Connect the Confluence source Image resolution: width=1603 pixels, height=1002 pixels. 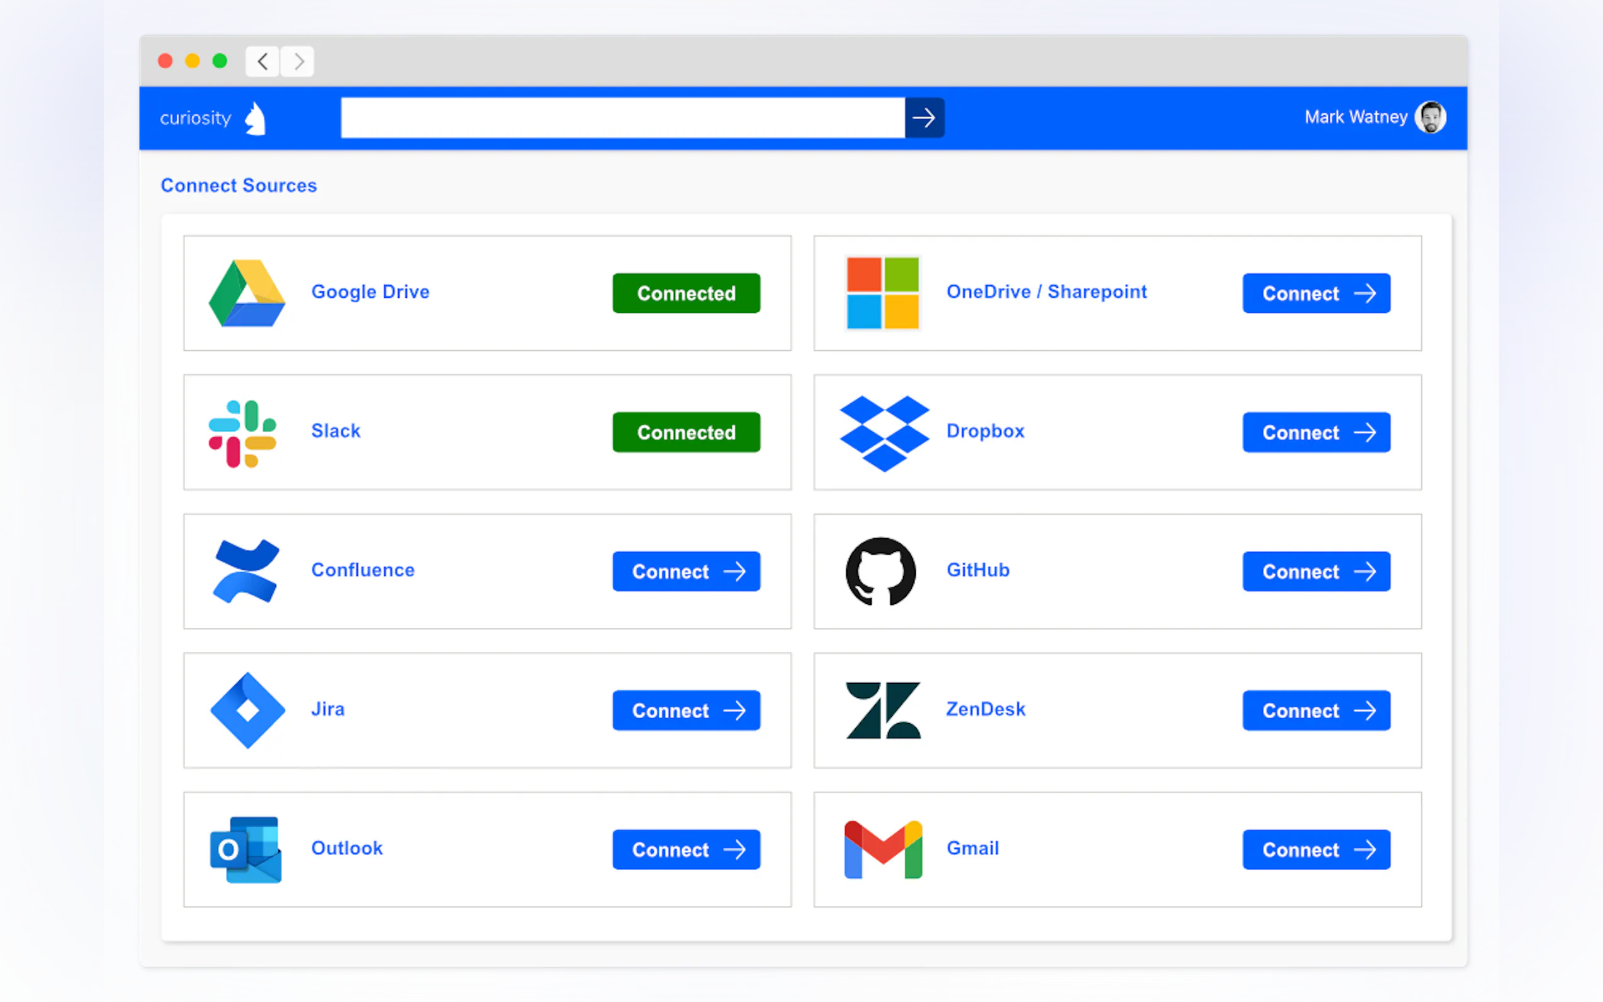click(686, 571)
